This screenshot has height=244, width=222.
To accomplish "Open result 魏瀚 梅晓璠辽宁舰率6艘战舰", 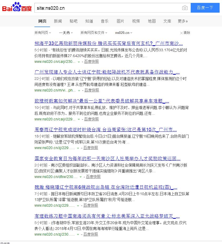I will click(106, 187).
